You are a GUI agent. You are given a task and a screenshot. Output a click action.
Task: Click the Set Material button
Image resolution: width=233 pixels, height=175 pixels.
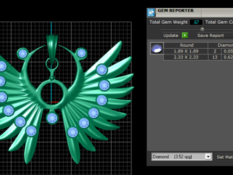(224, 157)
